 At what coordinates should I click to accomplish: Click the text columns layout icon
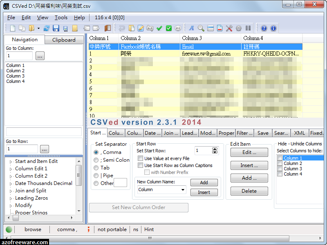coord(248,28)
